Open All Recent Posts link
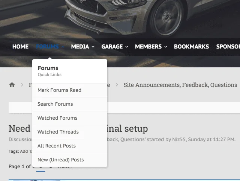Image resolution: width=240 pixels, height=181 pixels. click(x=70, y=146)
